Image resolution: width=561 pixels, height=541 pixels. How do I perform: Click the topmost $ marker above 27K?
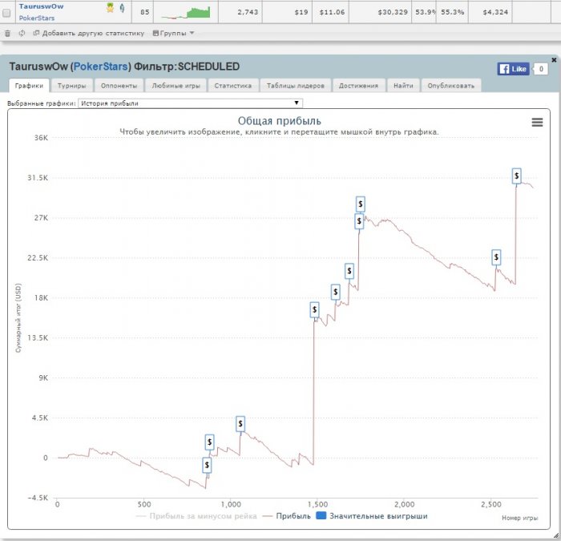click(x=361, y=204)
